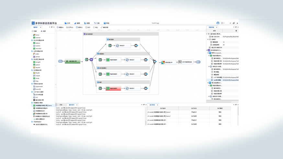Click the 保存 (Save) toolbar icon
This screenshot has width=283, height=159.
pyautogui.click(x=79, y=28)
